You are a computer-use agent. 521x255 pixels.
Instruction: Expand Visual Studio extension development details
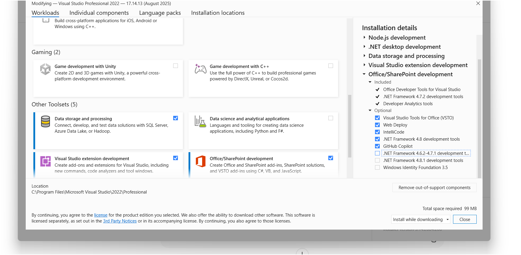click(364, 65)
